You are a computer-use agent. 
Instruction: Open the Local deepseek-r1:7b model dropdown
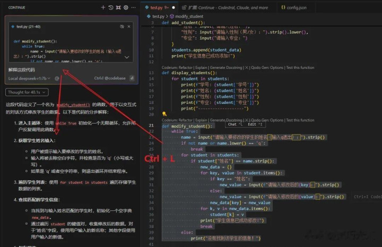pos(29,78)
